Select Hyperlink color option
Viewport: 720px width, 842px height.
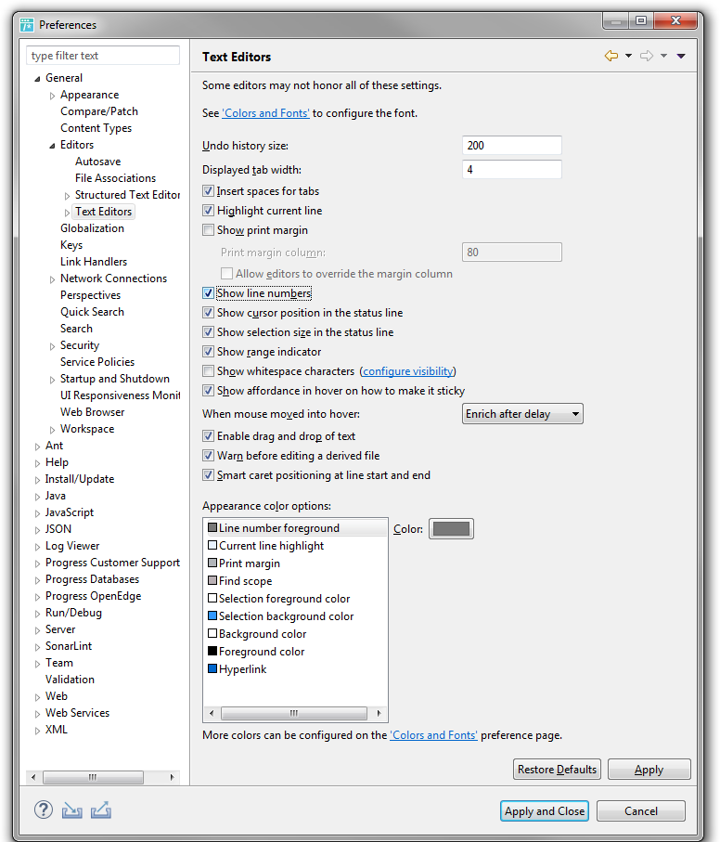[295, 669]
